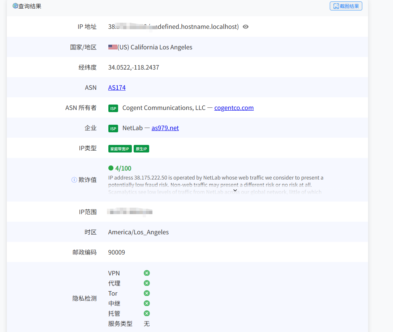Open the AS174 link

(117, 88)
